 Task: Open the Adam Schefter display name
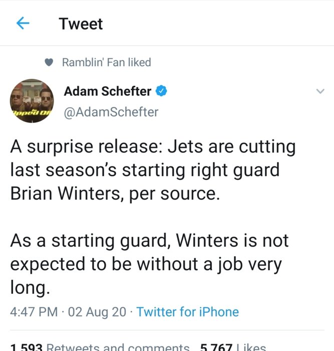(x=108, y=91)
